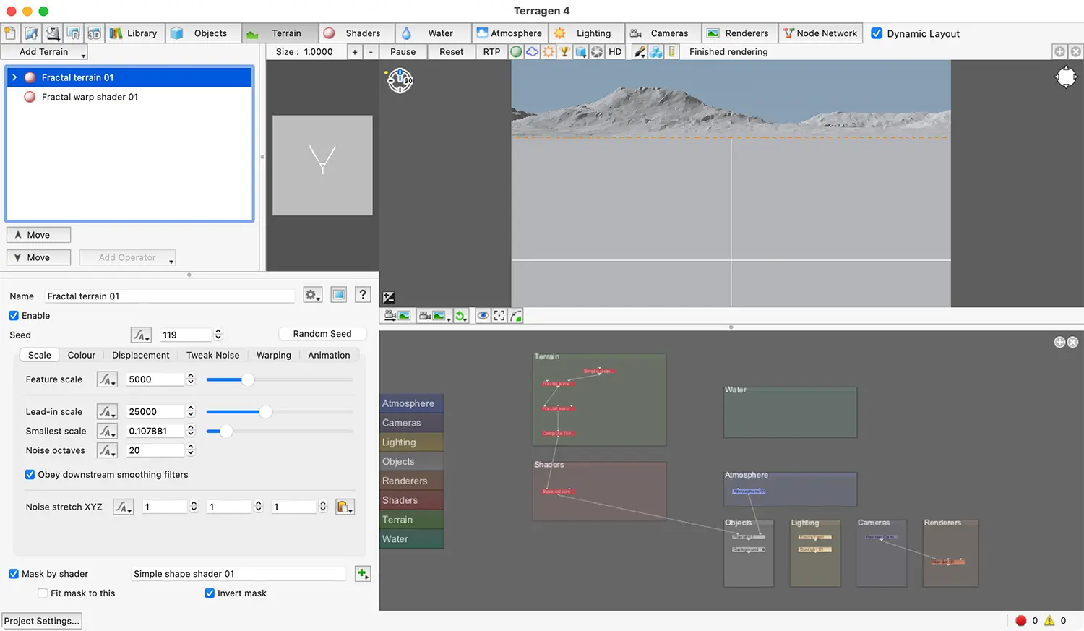Screen dimensions: 1084x631
Task: Disable the Invert mask checkbox
Action: click(210, 593)
